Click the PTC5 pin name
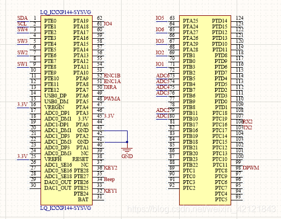The height and width of the screenshot is (219, 281). pyautogui.click(x=221, y=200)
